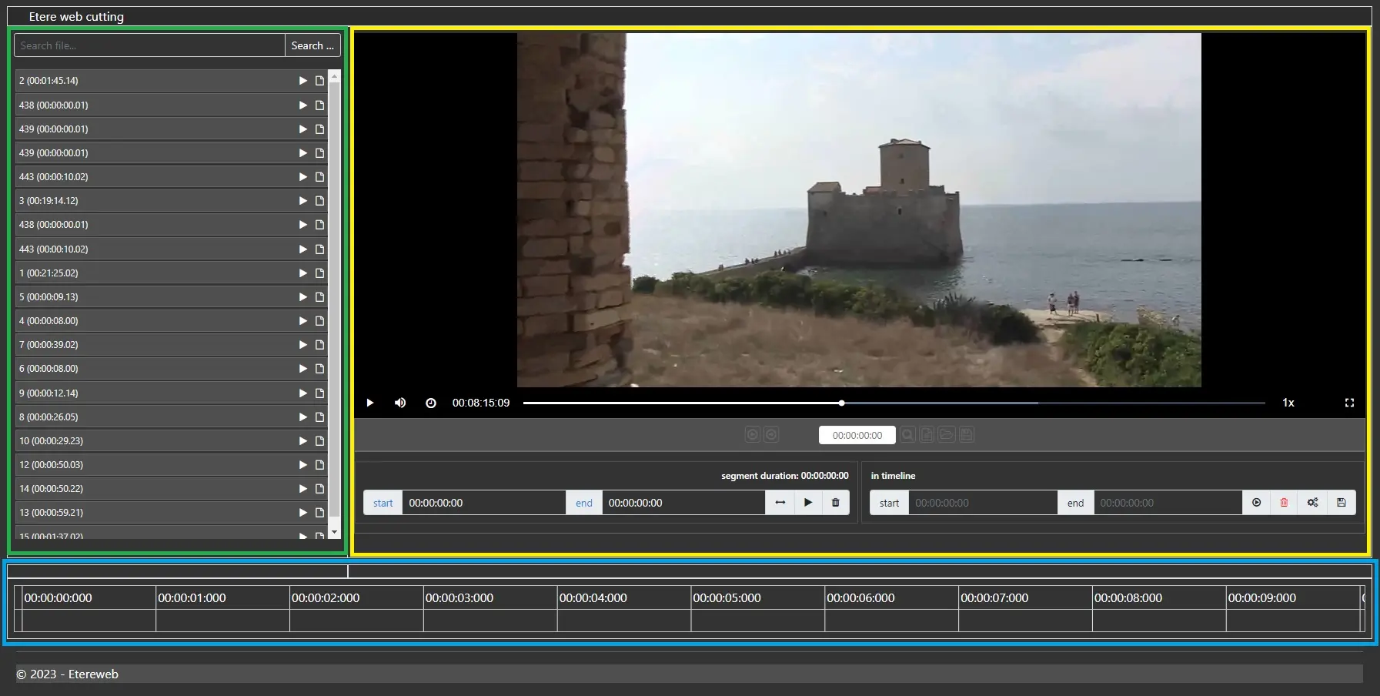Open document icon for file 1 (00:21:25.02)

tap(319, 273)
